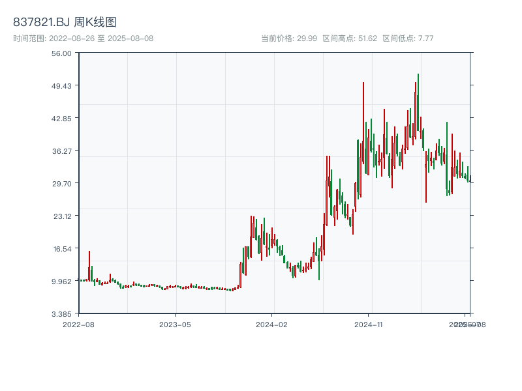Click the 49.43 y-axis label
This screenshot has width=522, height=391.
[61, 86]
